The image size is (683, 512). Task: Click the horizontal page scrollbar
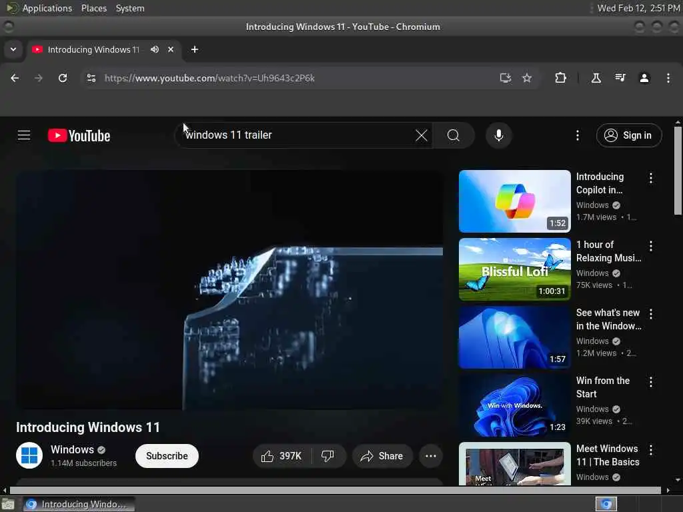coord(335,490)
